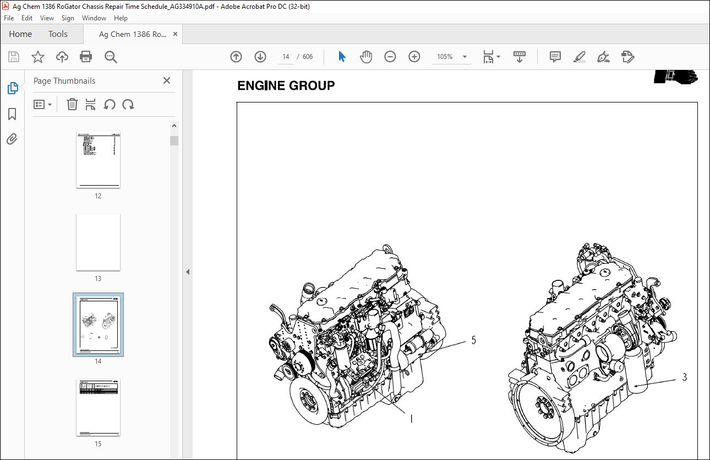Click the fit page width icon
Screen dimensions: 710x460
pos(488,57)
